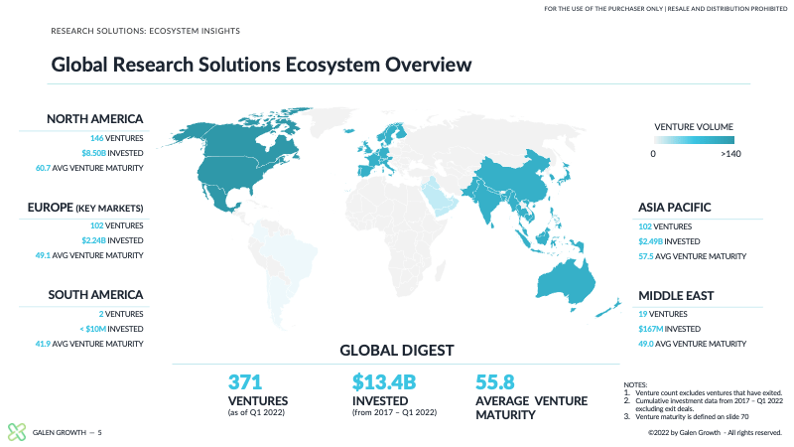The image size is (794, 447).
Task: Click the (from 2017 – Q1 2022) caption
Action: pyautogui.click(x=394, y=412)
